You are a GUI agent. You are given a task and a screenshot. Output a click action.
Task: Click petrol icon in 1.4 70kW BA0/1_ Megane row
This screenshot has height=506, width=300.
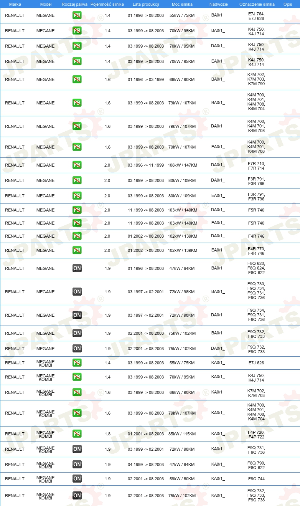[77, 31]
